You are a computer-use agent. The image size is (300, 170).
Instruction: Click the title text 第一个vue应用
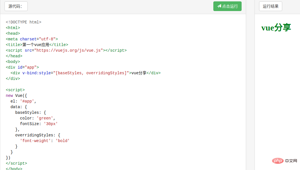pos(36,45)
